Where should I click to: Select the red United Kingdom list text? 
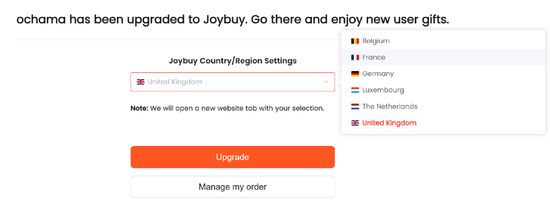[x=389, y=123]
